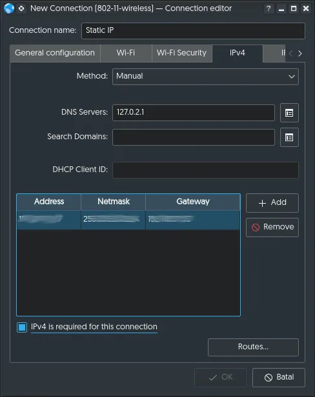Click the DHCP Client ID field
The width and height of the screenshot is (315, 397).
[x=205, y=170]
